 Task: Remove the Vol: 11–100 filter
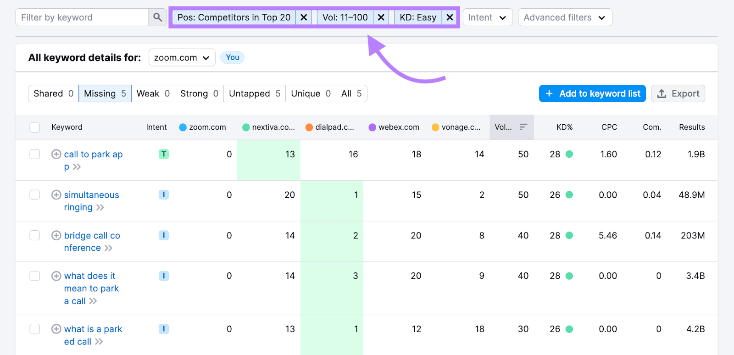[x=381, y=17]
